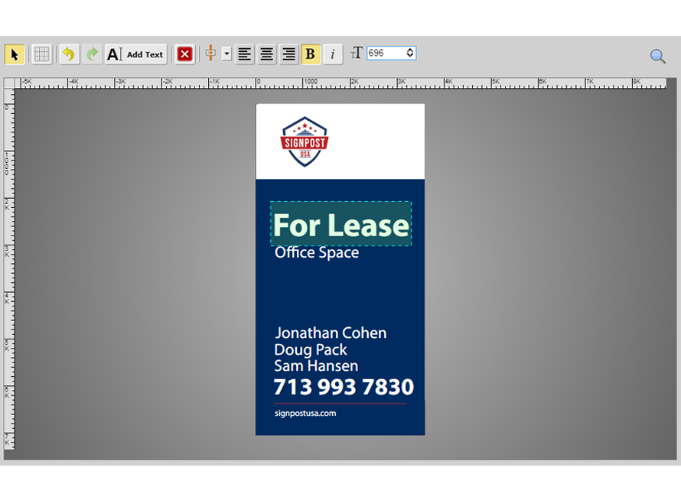Click the phone number 713 993 7830
The width and height of the screenshot is (681, 500).
(x=343, y=386)
